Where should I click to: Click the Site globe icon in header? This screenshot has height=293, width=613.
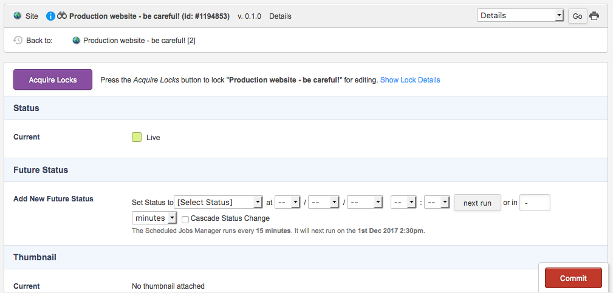tap(18, 16)
